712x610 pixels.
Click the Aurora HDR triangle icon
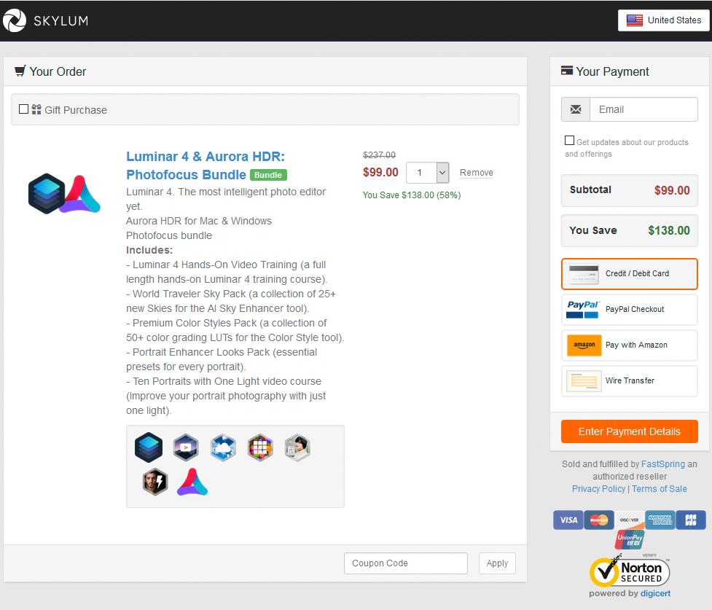pos(192,482)
